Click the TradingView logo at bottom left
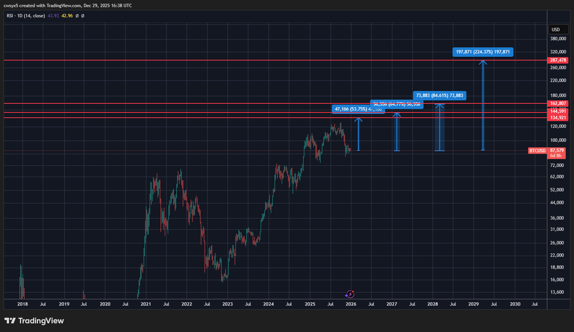The height and width of the screenshot is (332, 574). click(x=34, y=321)
